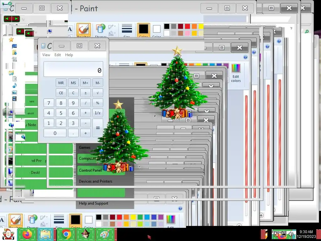Open Downloads folder icon in navigation pane
Screen dimensions: 321x241
[14, 53]
